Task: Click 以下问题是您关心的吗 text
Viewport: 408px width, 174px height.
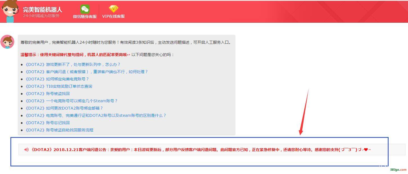Action: click(153, 55)
